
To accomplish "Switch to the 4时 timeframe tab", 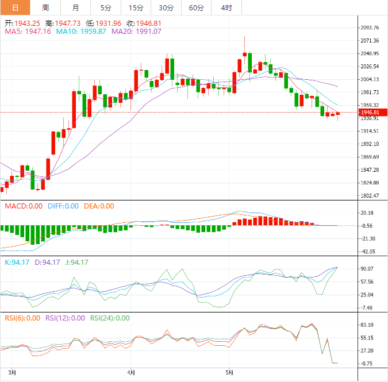I will click(226, 8).
